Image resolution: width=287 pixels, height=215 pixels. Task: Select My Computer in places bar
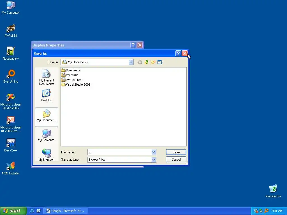click(47, 135)
